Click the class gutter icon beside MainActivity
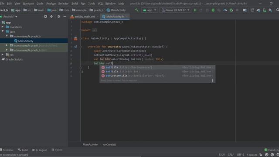 75,38
